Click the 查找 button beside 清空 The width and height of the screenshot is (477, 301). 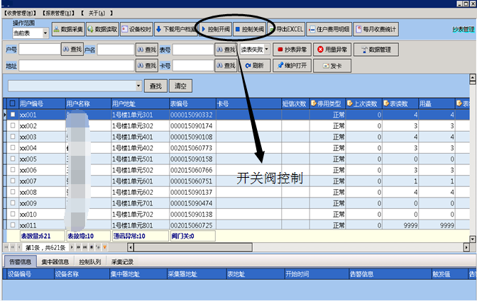click(x=155, y=86)
